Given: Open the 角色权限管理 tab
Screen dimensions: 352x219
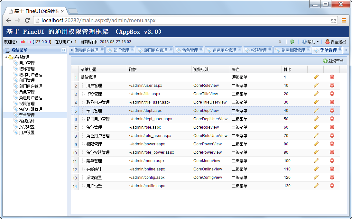Looking at the screenshot, I should click(293, 50).
